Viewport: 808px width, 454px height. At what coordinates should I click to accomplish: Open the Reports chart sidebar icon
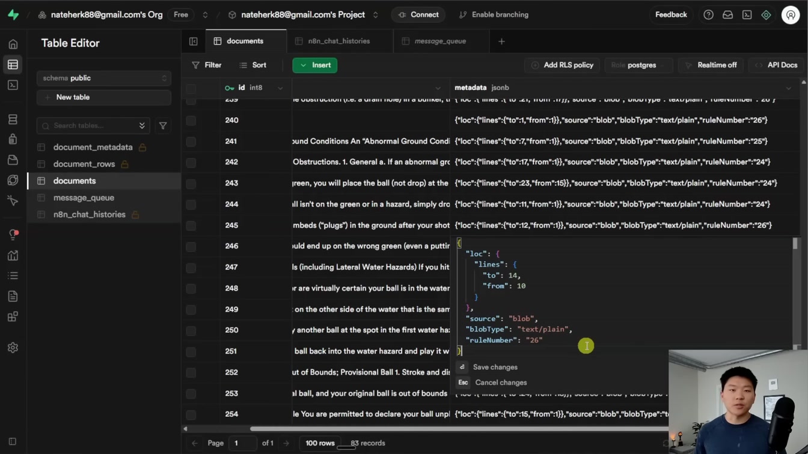(13, 255)
